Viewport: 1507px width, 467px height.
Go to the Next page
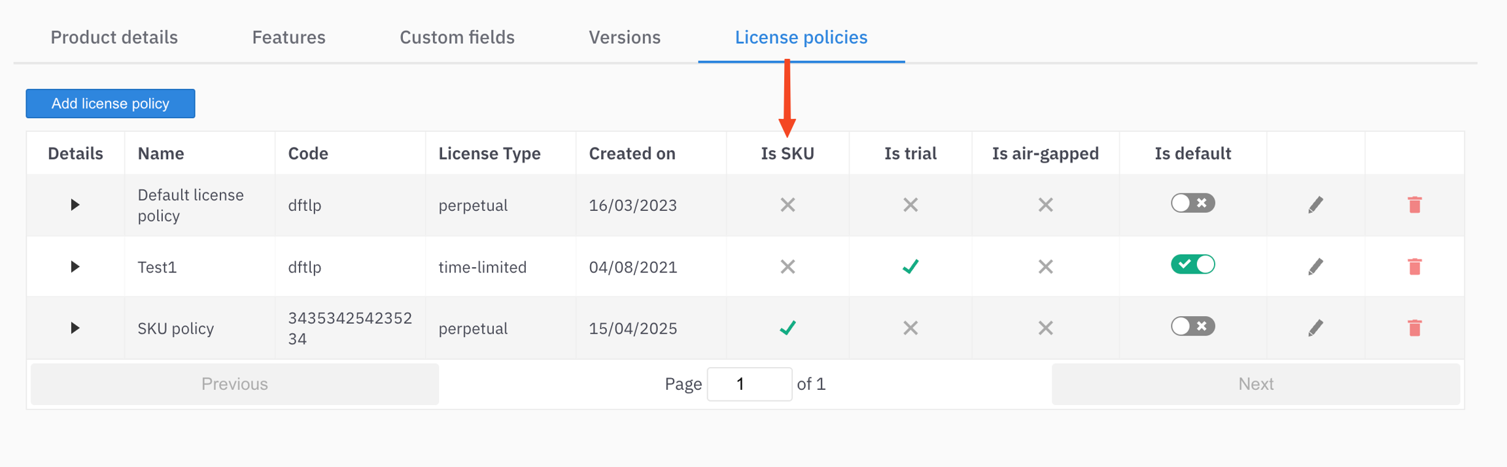pos(1255,384)
